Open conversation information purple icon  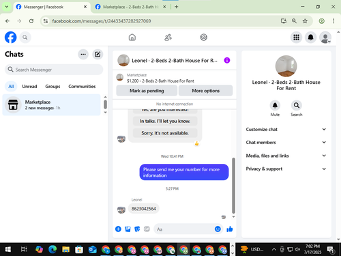pos(227,60)
